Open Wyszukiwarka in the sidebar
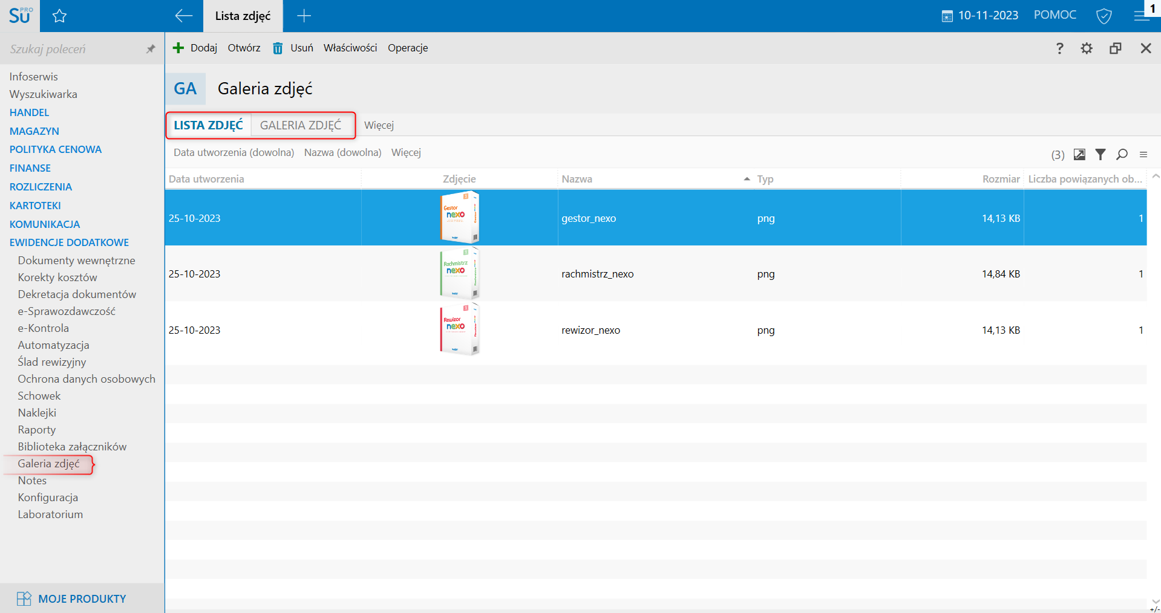This screenshot has width=1161, height=613. coord(43,94)
